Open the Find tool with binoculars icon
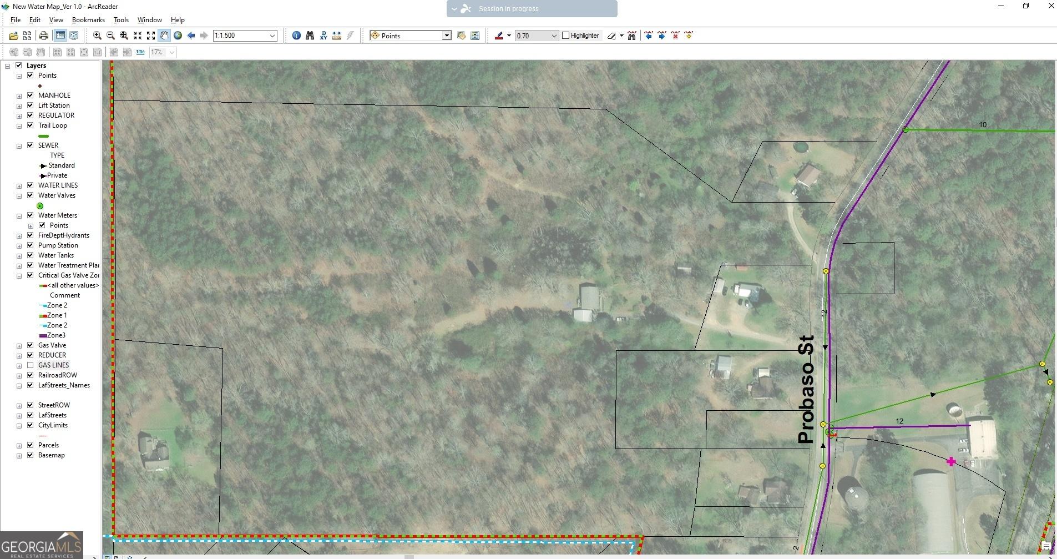 (x=310, y=36)
